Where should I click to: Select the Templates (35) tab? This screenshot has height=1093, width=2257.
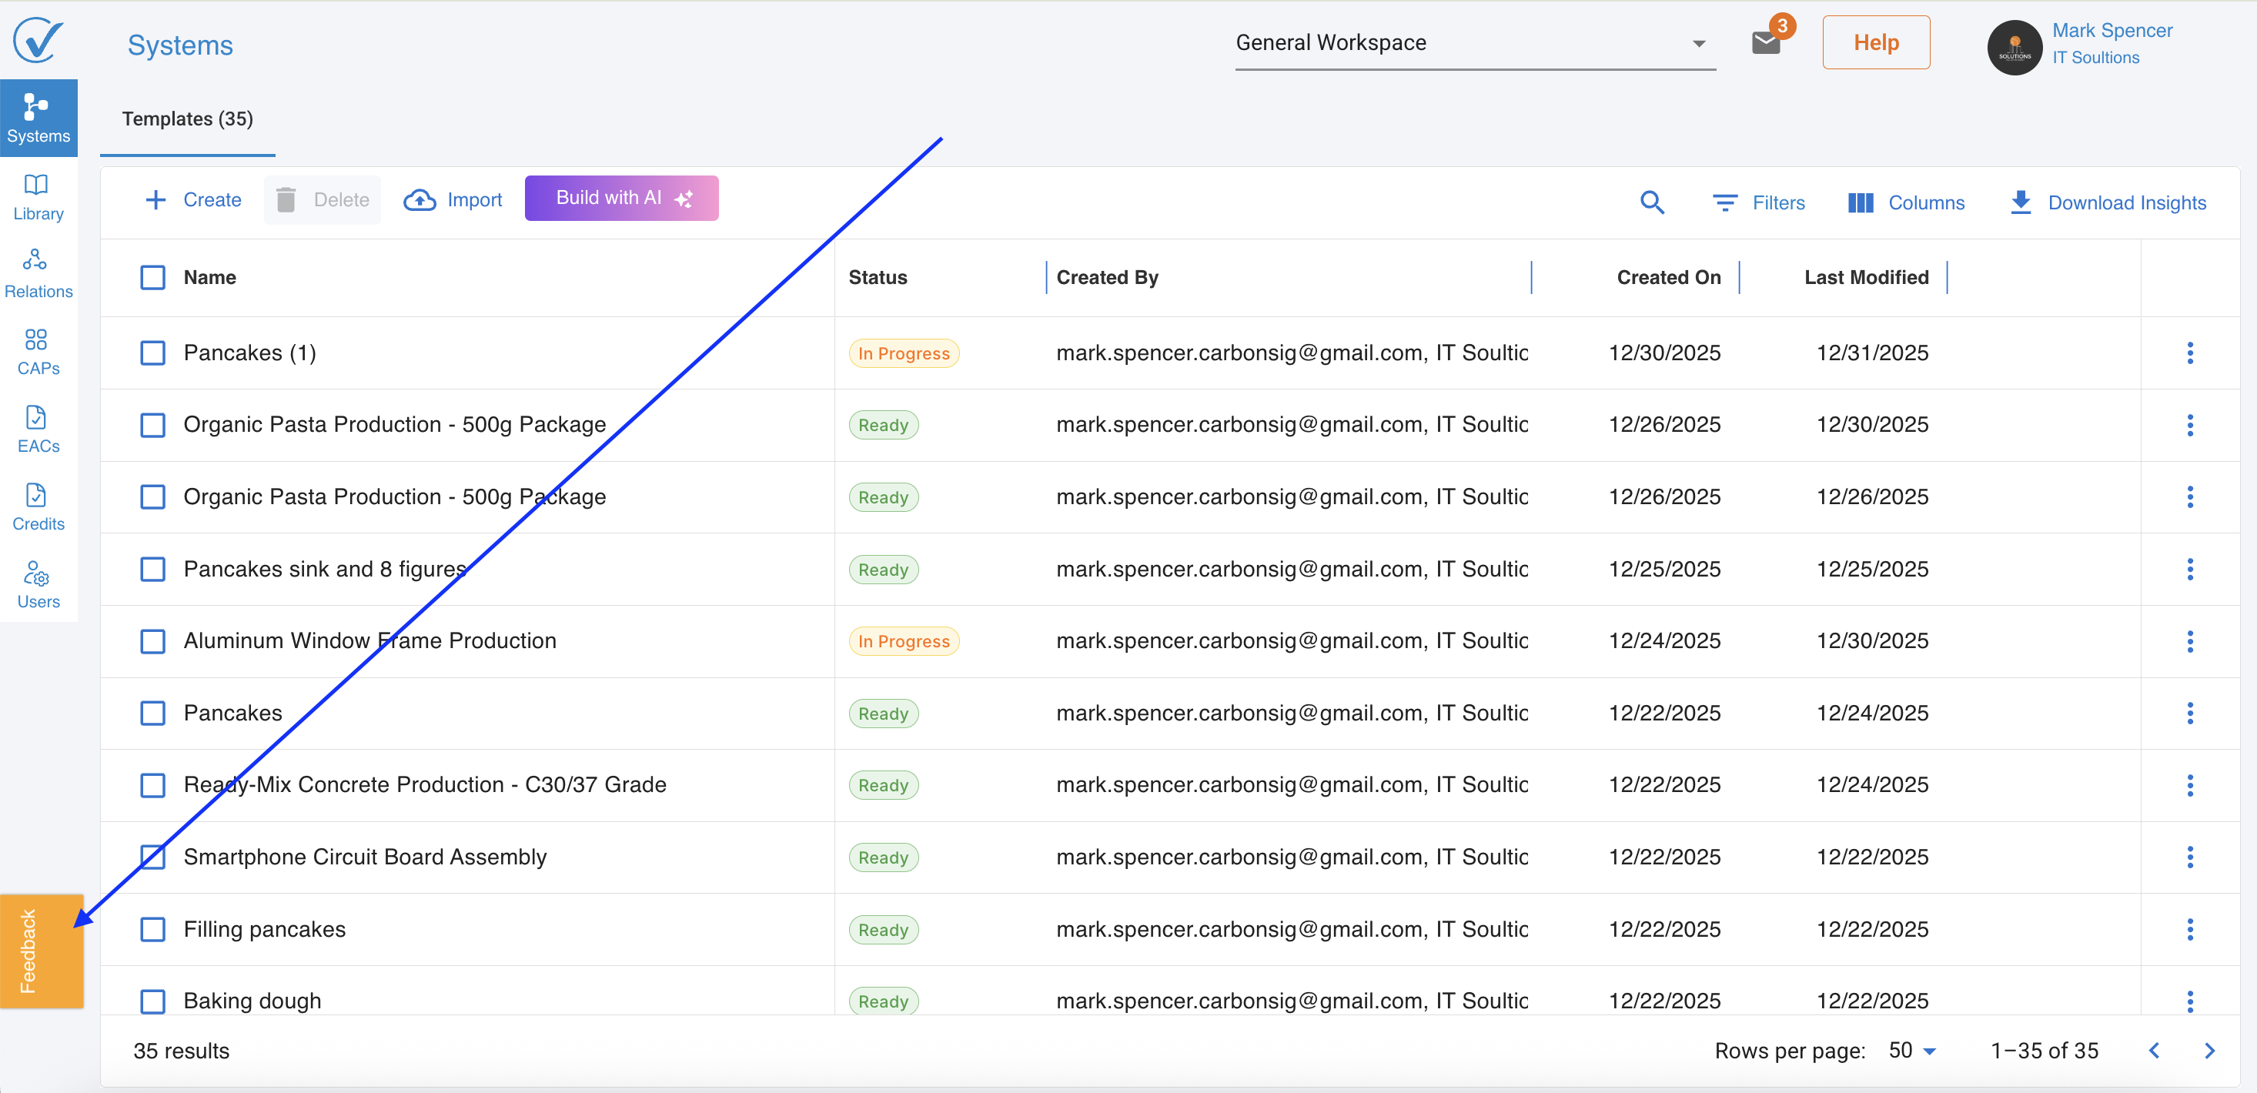[x=186, y=119]
